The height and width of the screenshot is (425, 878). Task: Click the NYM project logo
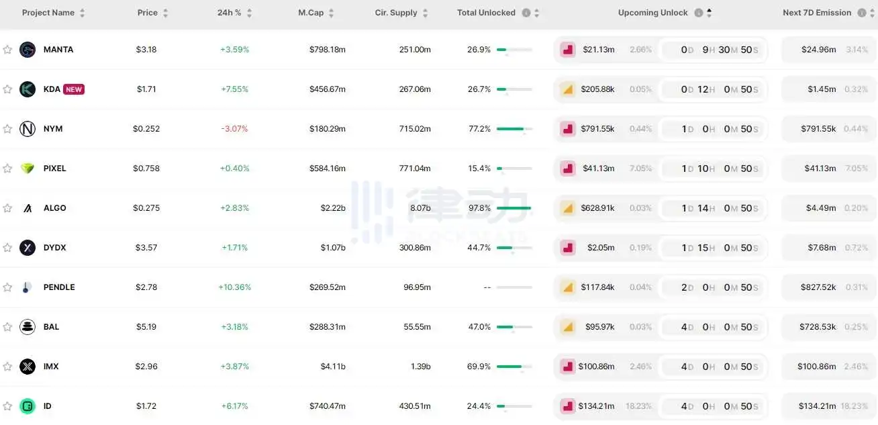[x=28, y=129]
